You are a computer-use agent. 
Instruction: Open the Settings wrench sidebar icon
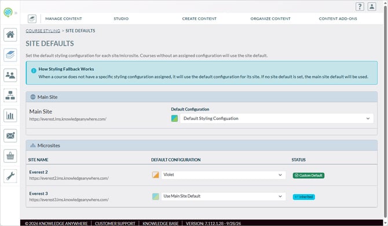click(x=10, y=176)
